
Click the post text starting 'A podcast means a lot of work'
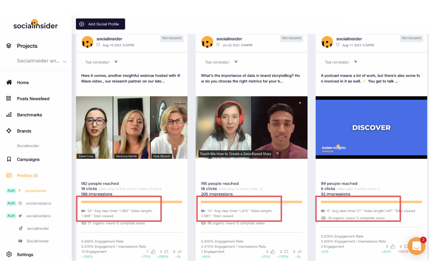pos(371,79)
